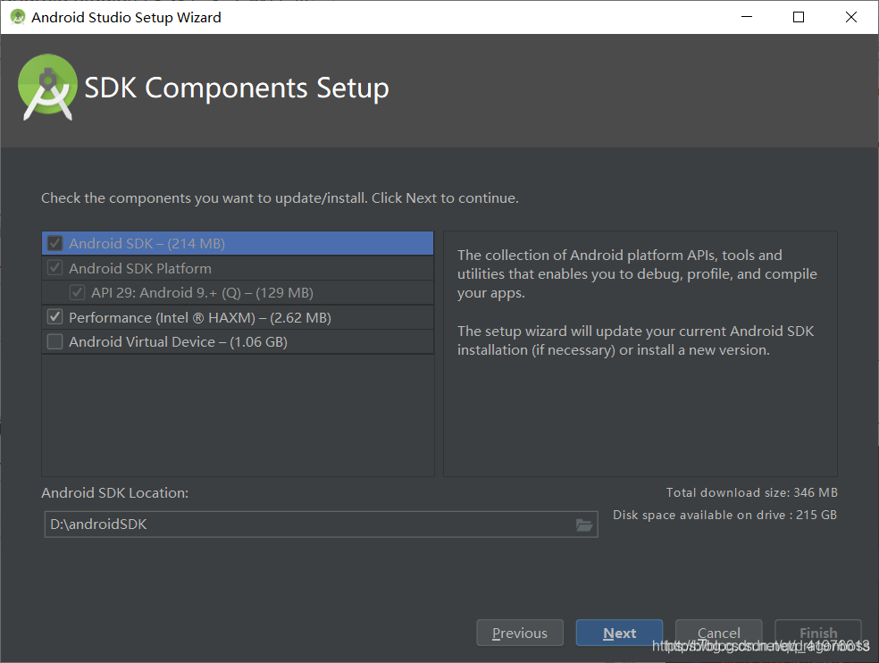The height and width of the screenshot is (663, 879).
Task: Select the Android SDK – (214 MB) row
Action: pyautogui.click(x=238, y=243)
